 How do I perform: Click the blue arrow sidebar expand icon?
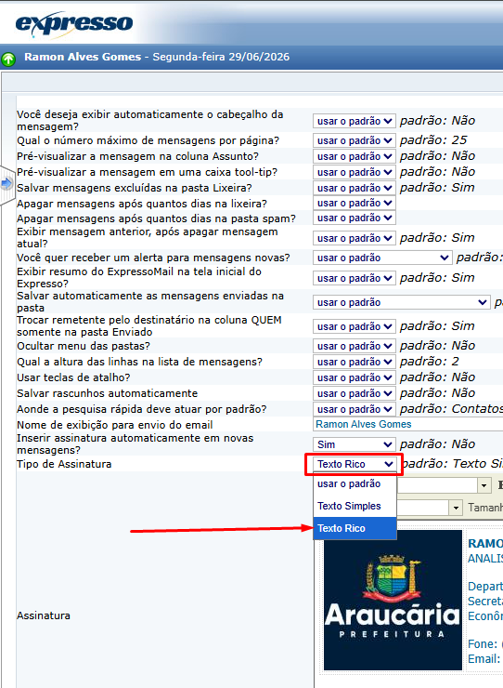click(x=6, y=183)
